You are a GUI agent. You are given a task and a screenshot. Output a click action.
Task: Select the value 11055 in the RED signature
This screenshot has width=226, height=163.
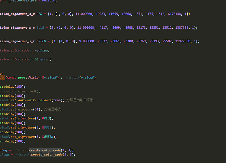click(113, 14)
